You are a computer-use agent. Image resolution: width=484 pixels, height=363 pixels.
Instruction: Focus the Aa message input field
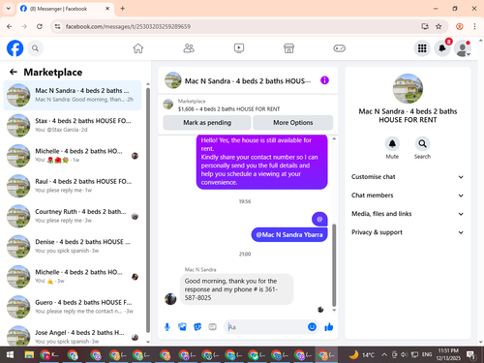click(x=266, y=327)
